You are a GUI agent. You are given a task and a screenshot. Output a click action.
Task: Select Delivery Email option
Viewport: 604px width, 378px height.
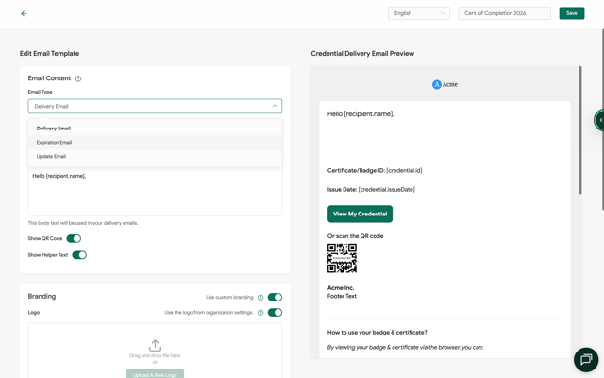[x=155, y=129]
